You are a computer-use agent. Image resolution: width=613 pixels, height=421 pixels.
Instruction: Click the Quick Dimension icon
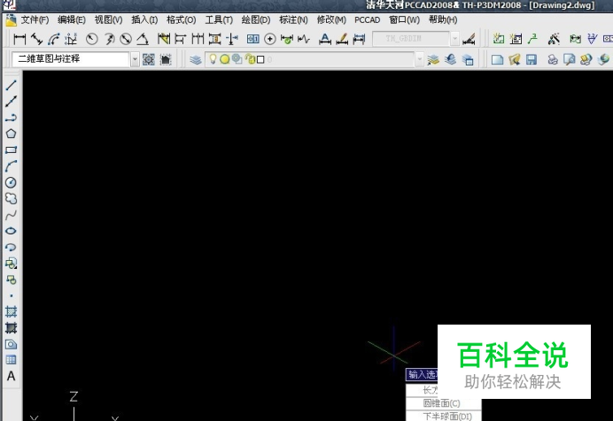(163, 39)
